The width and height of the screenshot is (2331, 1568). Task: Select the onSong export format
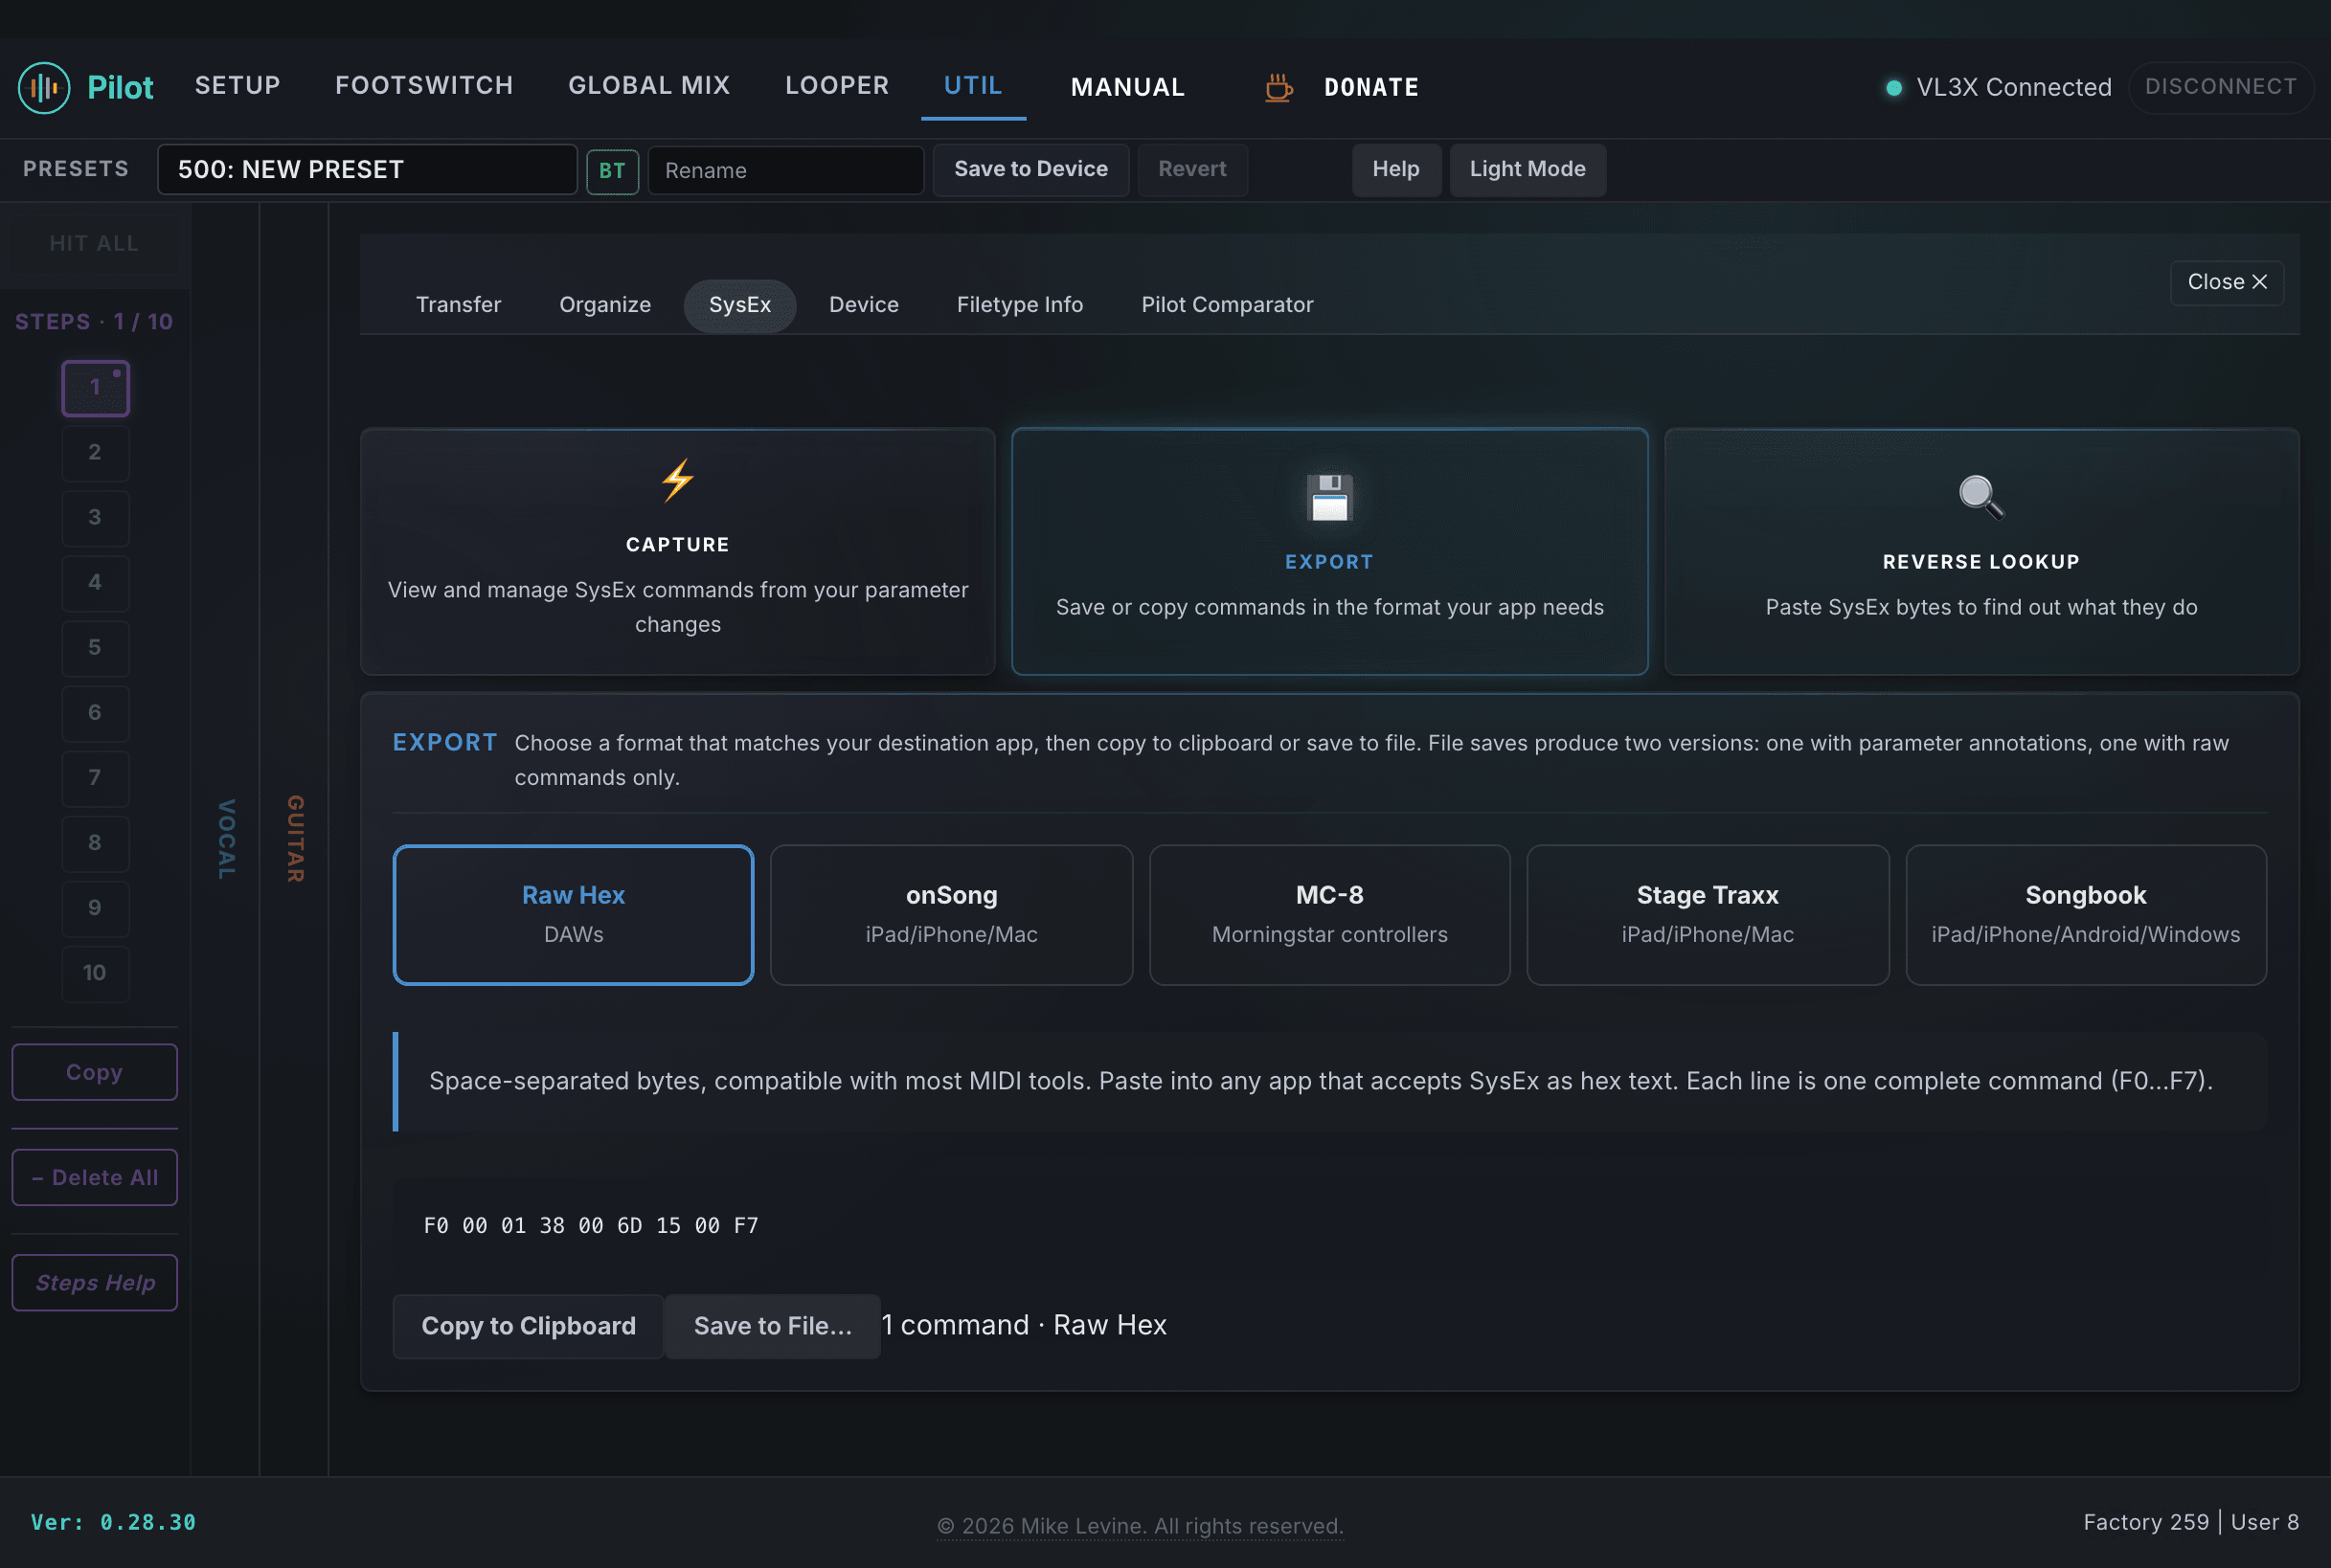click(x=951, y=914)
